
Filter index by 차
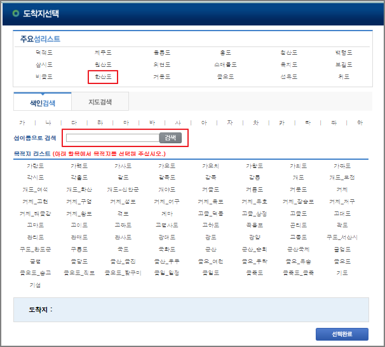[x=256, y=122]
